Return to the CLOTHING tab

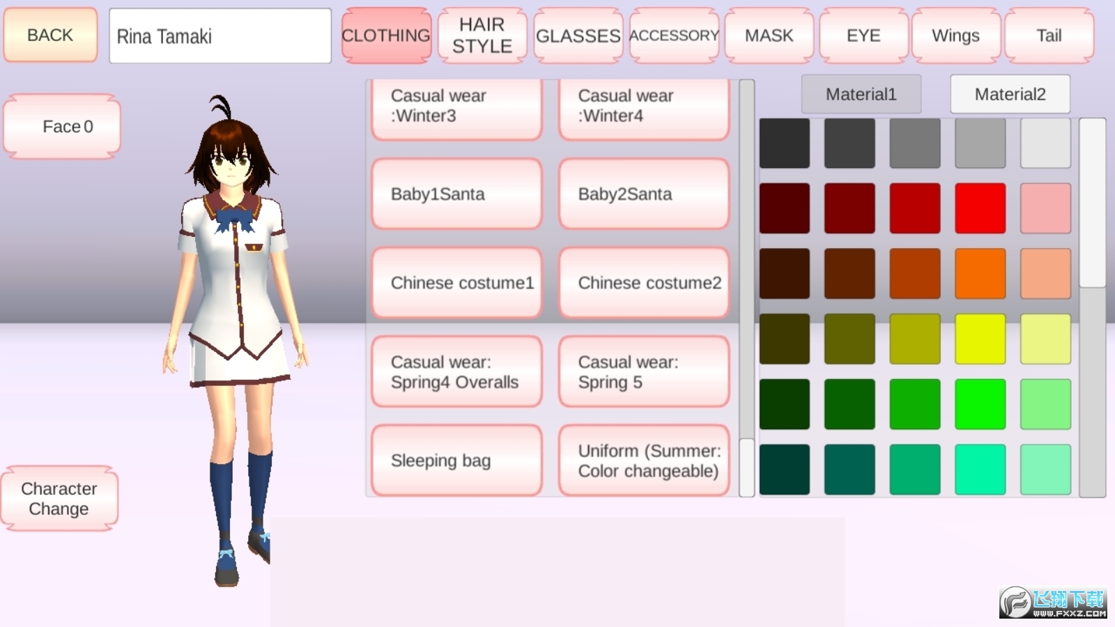(x=385, y=35)
